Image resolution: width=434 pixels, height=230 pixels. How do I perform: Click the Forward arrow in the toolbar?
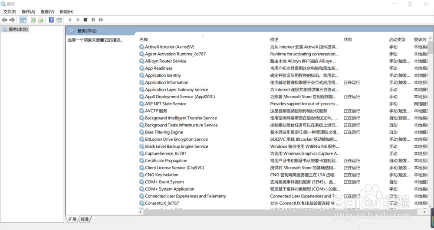click(12, 20)
